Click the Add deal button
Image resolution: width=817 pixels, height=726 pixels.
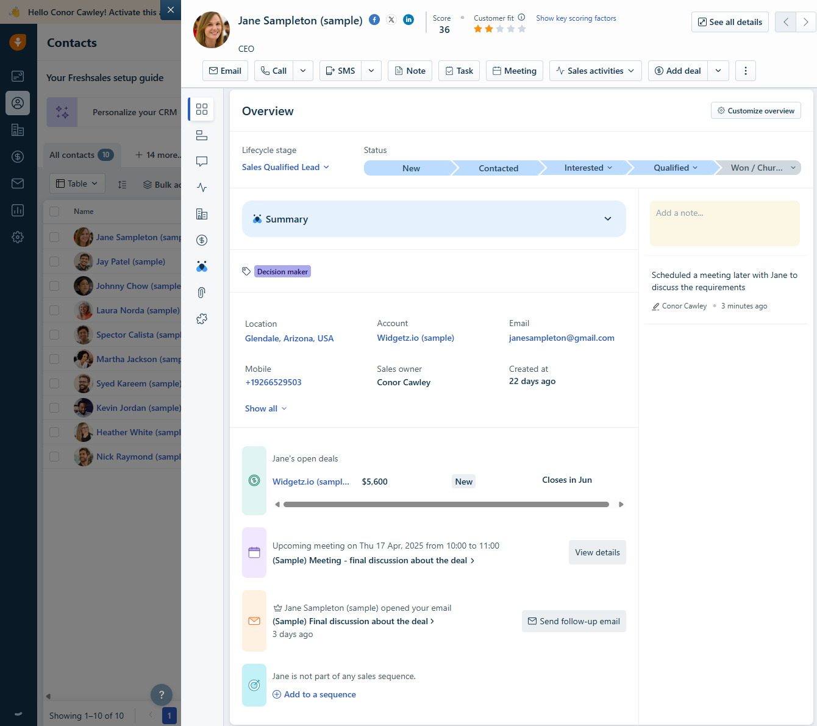pos(677,71)
